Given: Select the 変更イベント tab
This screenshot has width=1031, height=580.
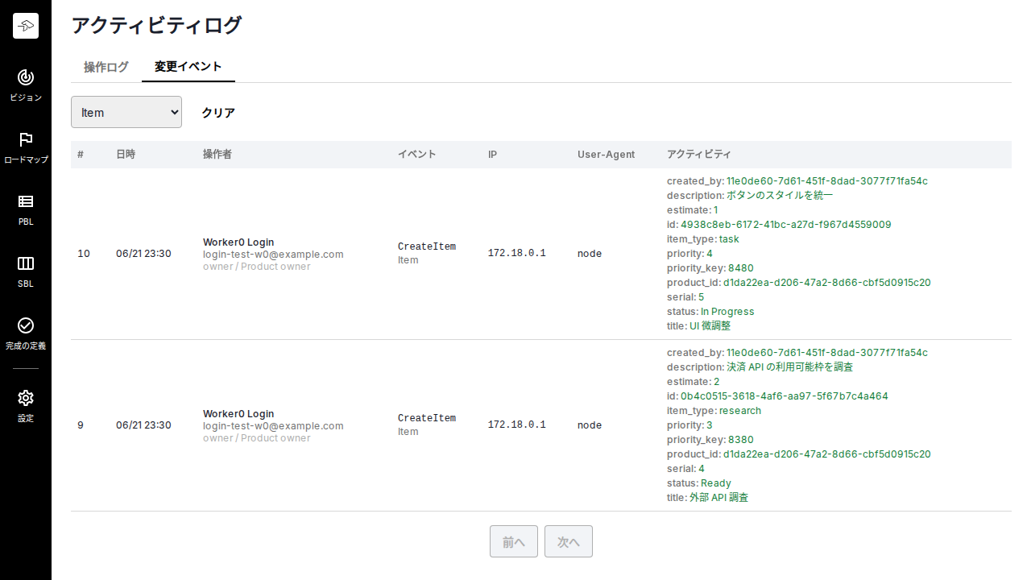Looking at the screenshot, I should (x=188, y=67).
